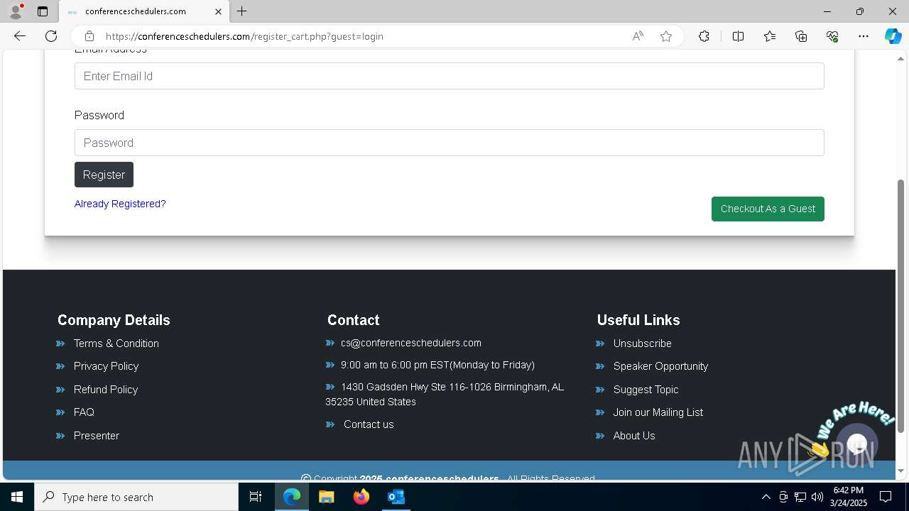
Task: Open the Read aloud icon in address bar
Action: tap(638, 36)
